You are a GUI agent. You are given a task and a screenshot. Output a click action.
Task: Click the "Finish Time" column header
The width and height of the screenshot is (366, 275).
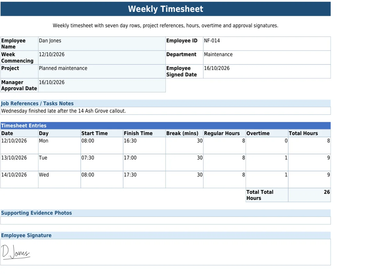pyautogui.click(x=144, y=133)
